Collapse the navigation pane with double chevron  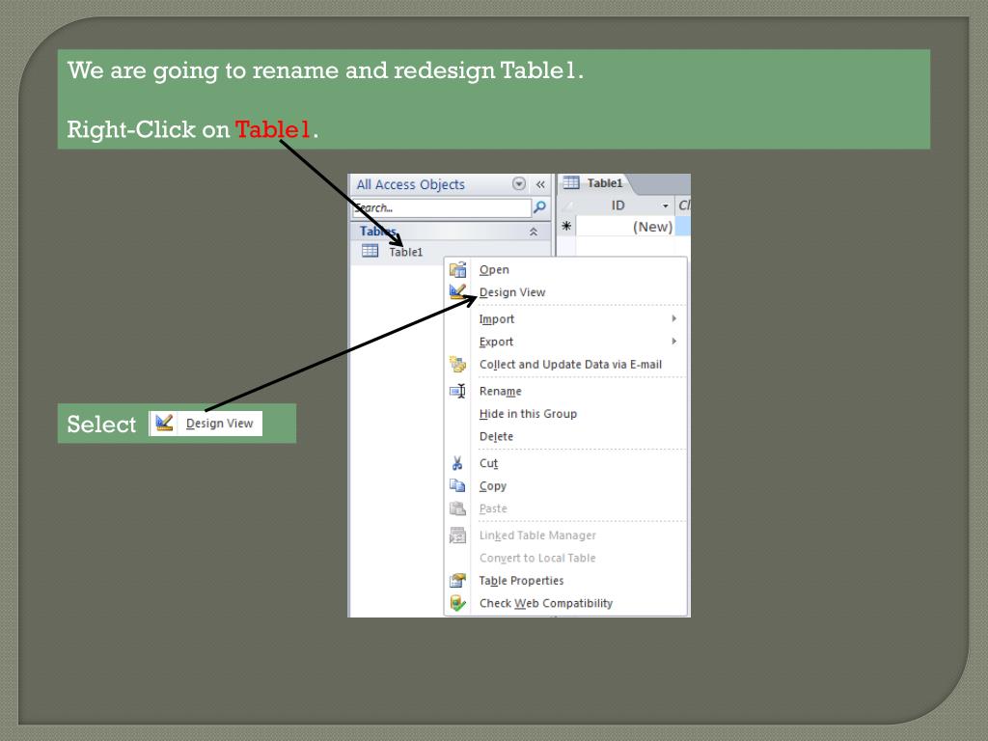540,184
